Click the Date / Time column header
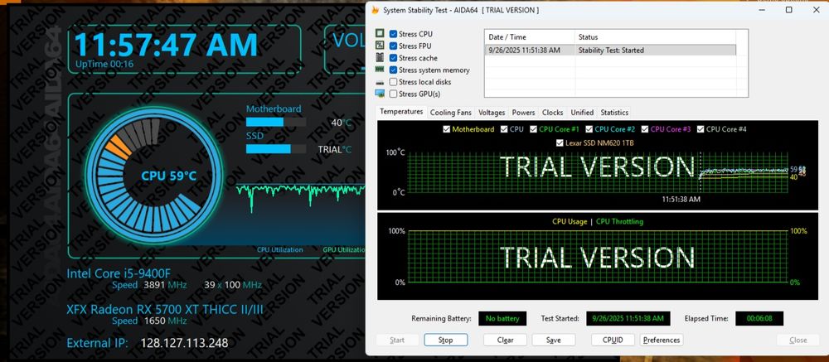Image resolution: width=829 pixels, height=362 pixels. (x=530, y=37)
